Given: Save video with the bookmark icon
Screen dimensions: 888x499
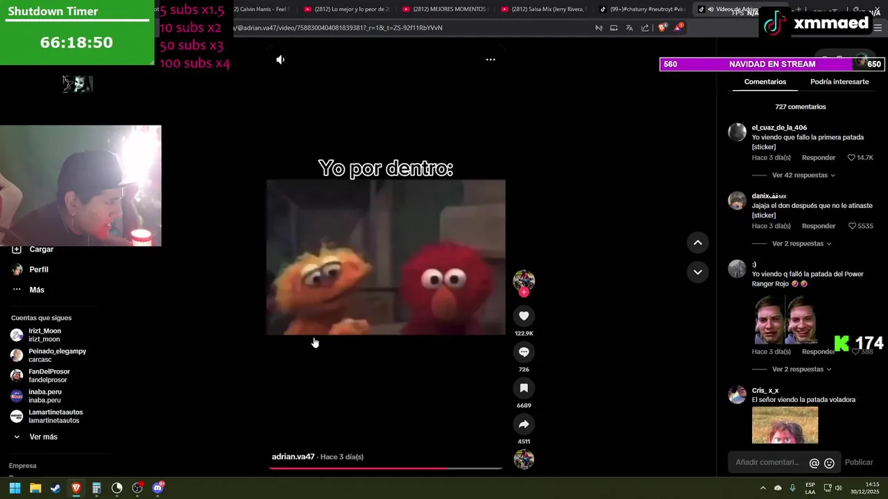Looking at the screenshot, I should click(x=524, y=388).
